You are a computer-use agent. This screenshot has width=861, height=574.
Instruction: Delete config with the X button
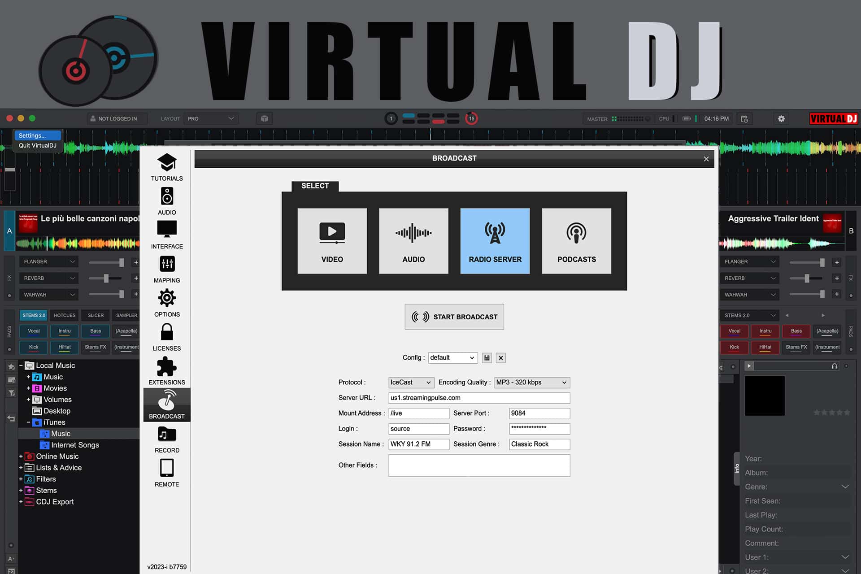(501, 358)
